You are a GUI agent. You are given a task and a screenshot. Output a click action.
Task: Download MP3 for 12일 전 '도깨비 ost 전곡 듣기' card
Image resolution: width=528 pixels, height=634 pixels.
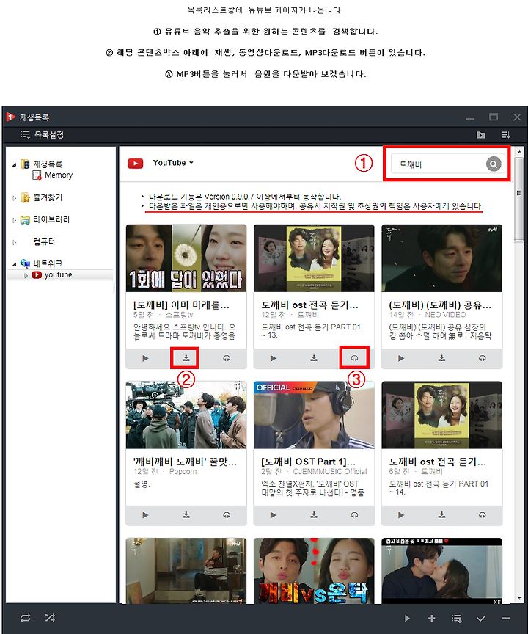(354, 358)
